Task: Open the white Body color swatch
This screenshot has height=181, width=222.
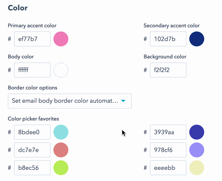Action: (x=61, y=70)
